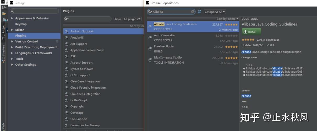Clear the Alibaba search text with the X icon
The width and height of the screenshot is (317, 131).
[193, 12]
